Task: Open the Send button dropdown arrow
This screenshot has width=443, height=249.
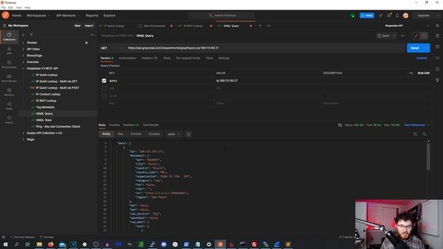Action: 426,48
